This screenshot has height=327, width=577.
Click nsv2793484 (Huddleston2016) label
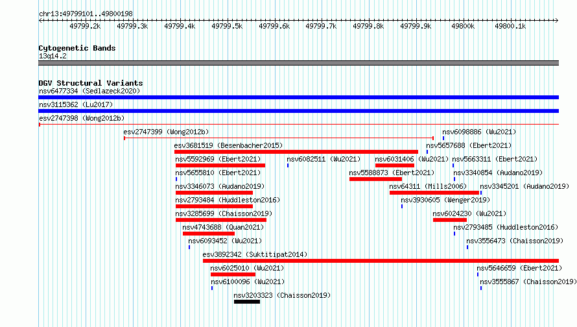click(228, 200)
